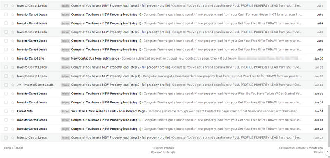This screenshot has width=330, height=158.
Task: Star the InvestorCarrot Site Contact Us email
Action: pyautogui.click(x=13, y=58)
